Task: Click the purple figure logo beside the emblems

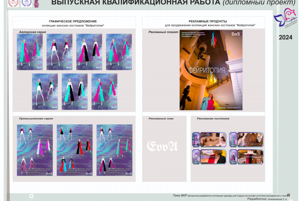Action: [x=36, y=4]
